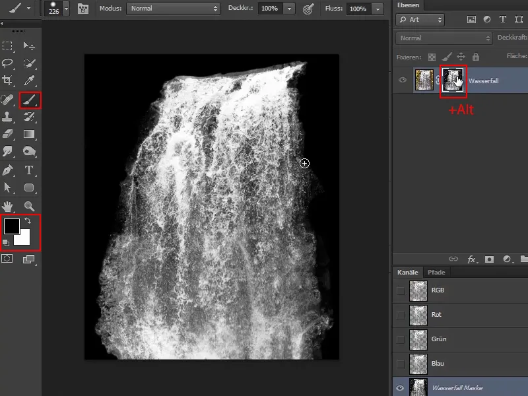Swap foreground and background colors
The width and height of the screenshot is (528, 396).
[28, 220]
